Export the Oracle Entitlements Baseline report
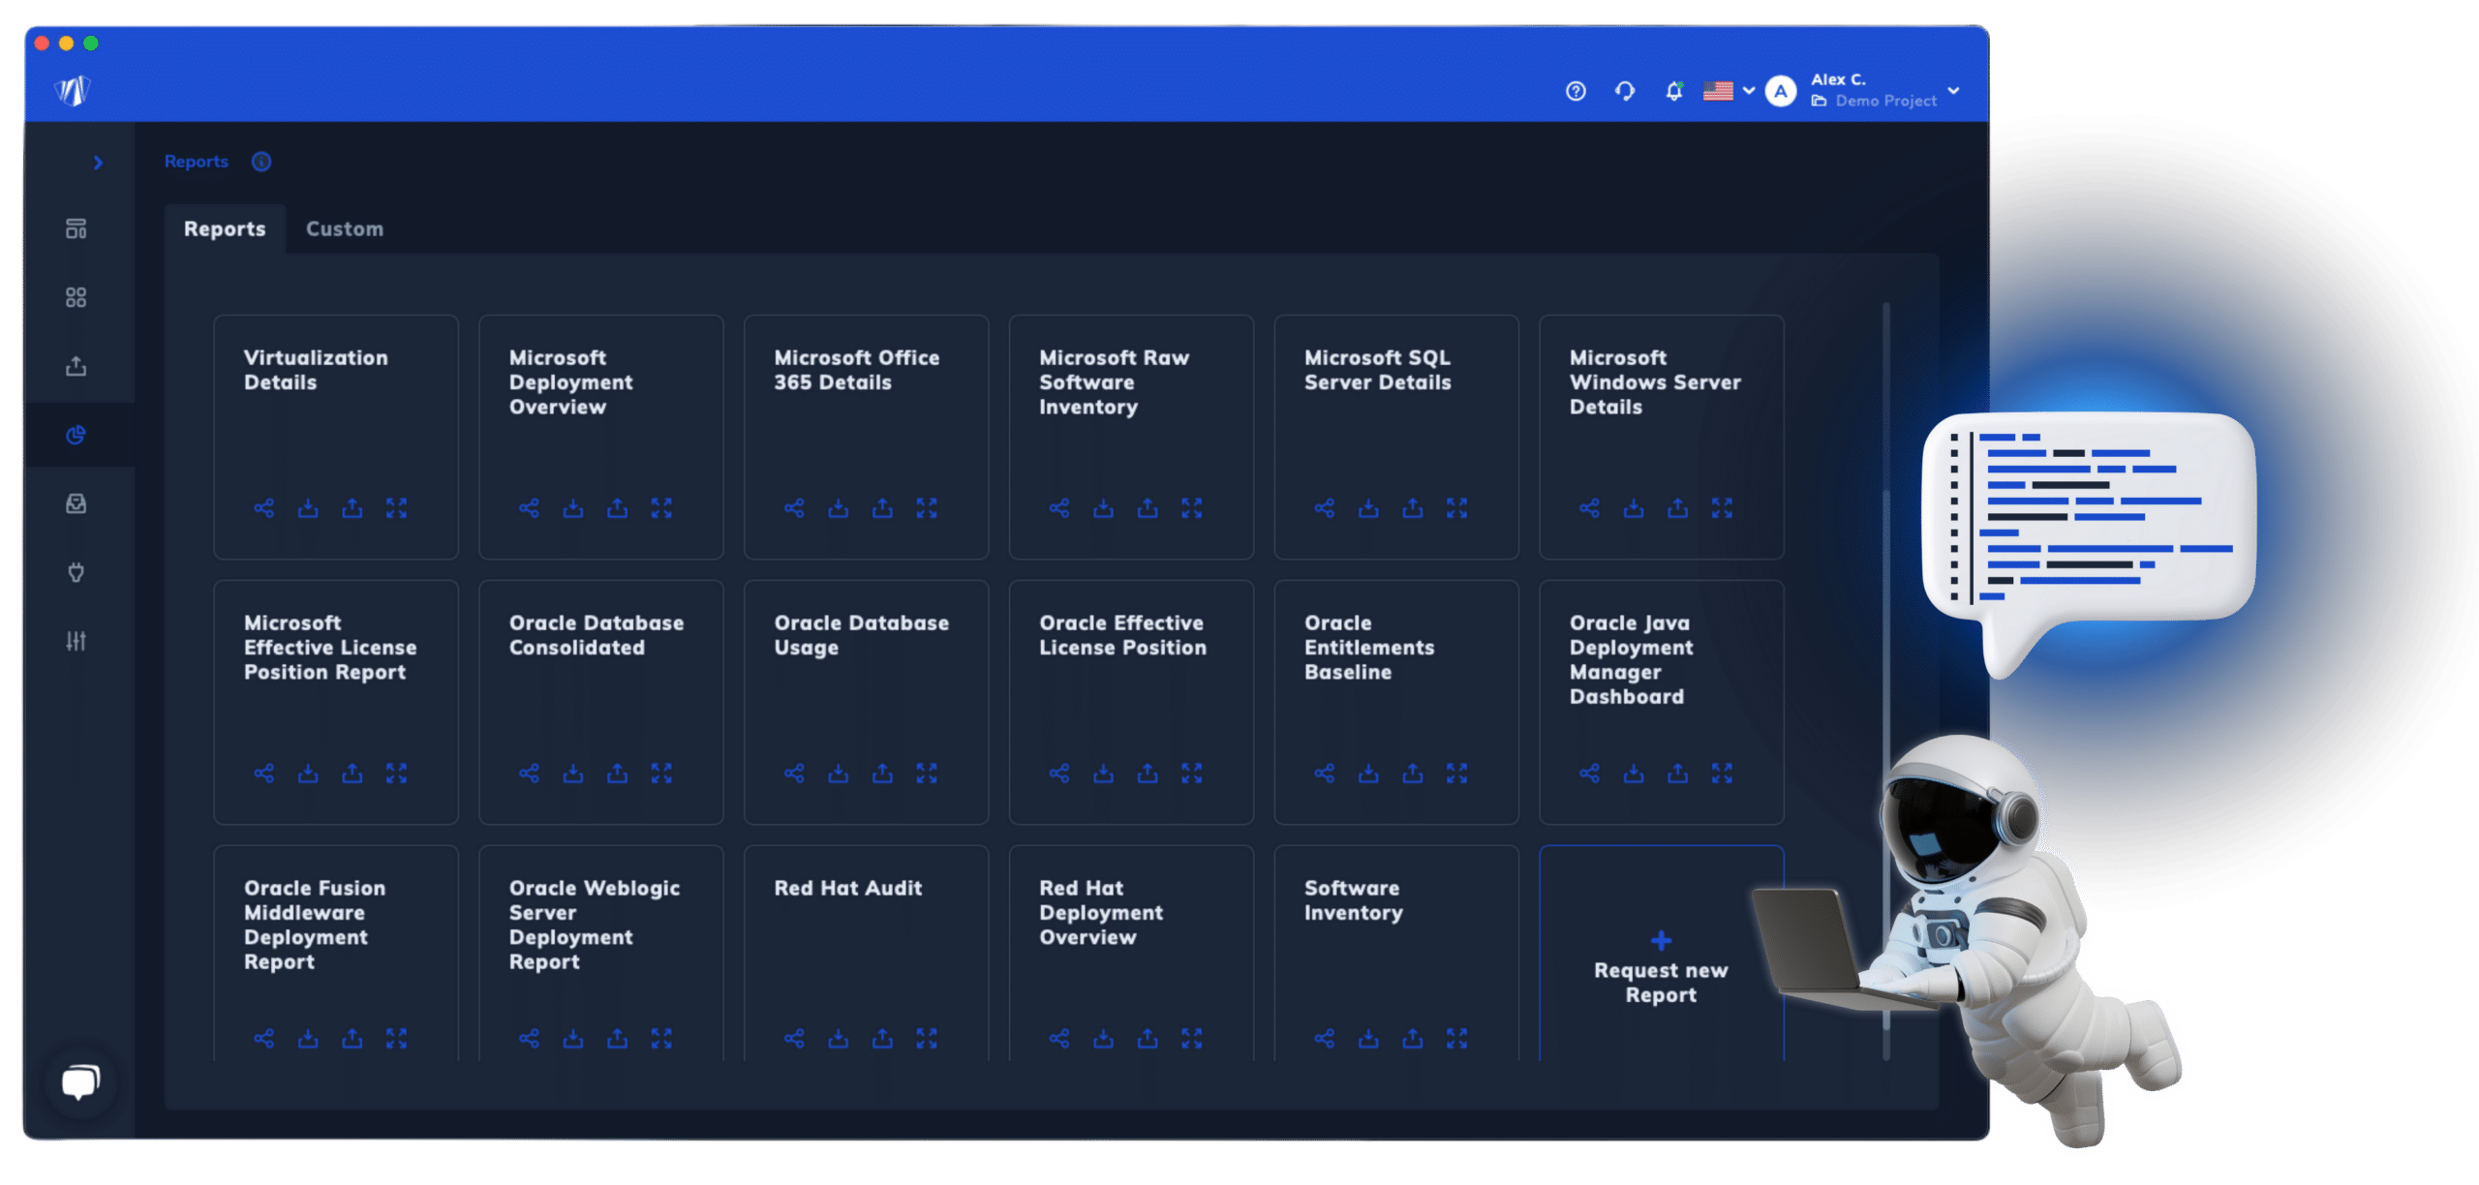This screenshot has height=1185, width=2479. click(x=1413, y=774)
